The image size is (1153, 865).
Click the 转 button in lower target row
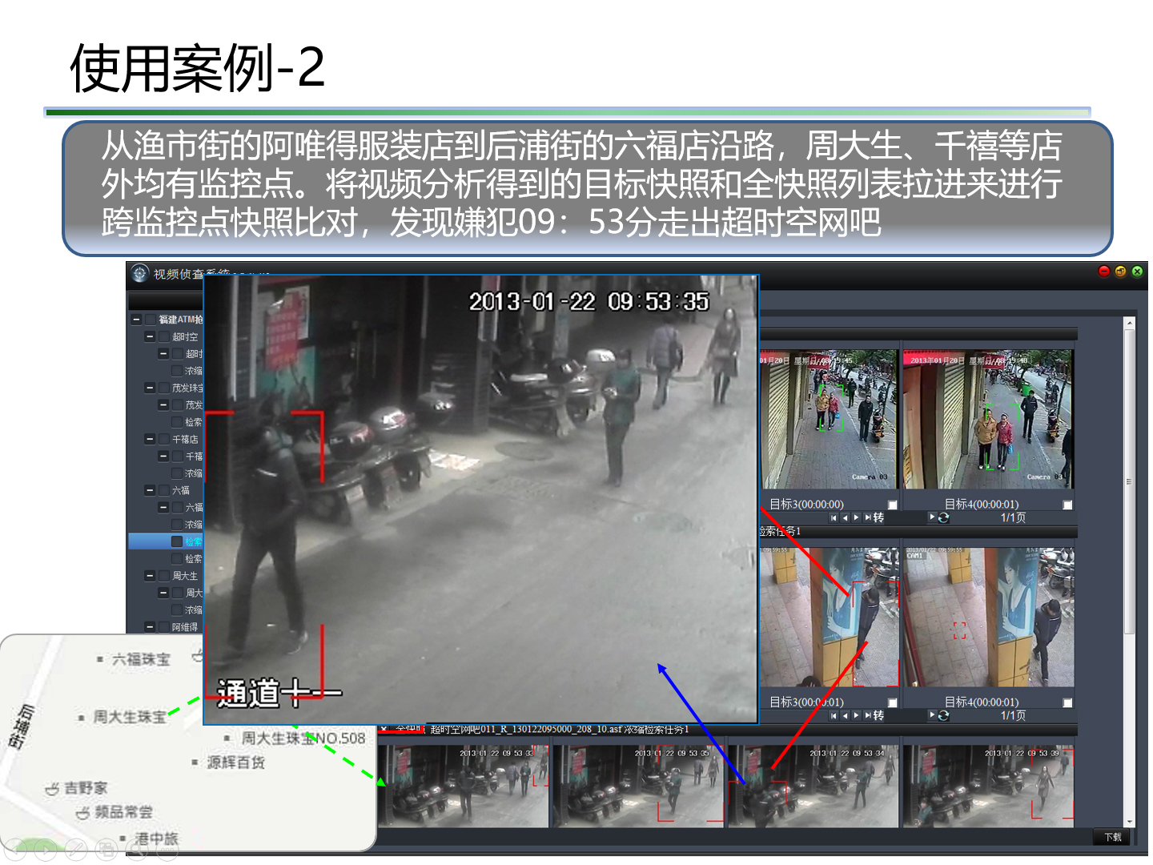879,716
